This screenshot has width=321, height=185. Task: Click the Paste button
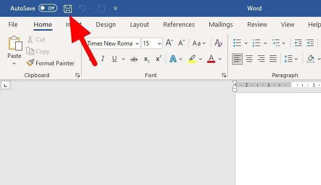tap(14, 50)
